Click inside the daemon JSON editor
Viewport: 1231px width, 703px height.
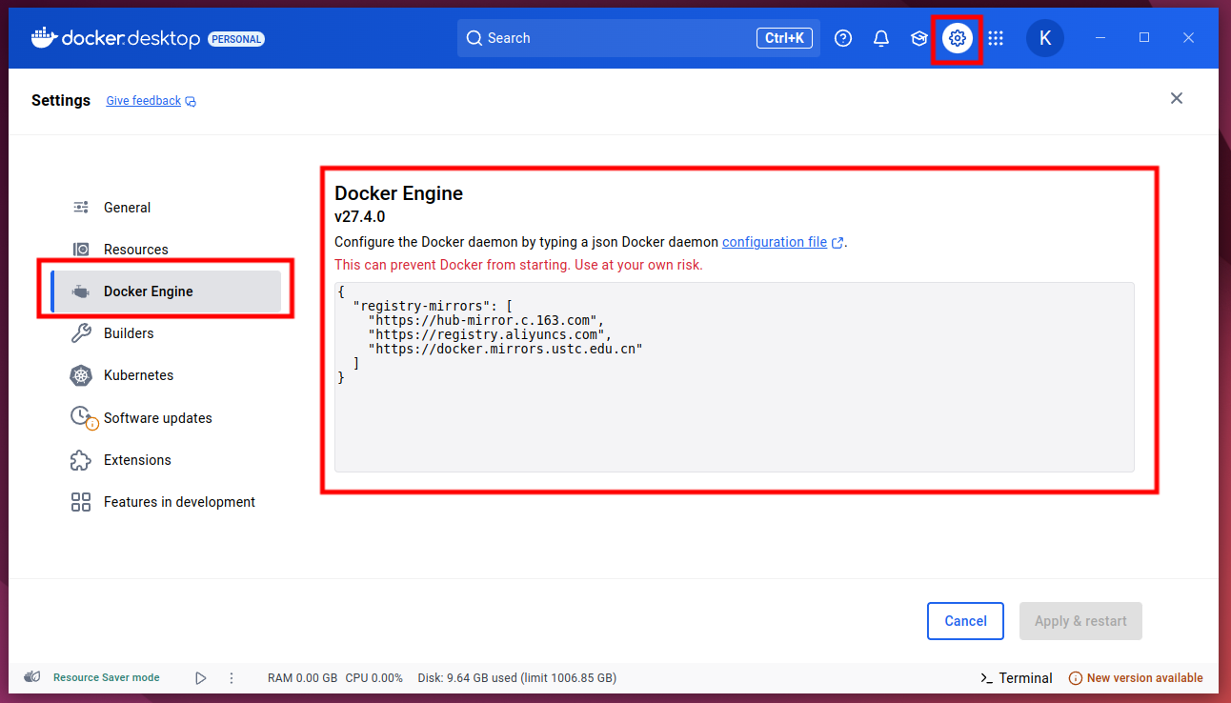734,419
